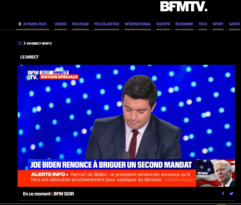Click the EN DIRECT BFMTV breadcrumb link

point(39,44)
